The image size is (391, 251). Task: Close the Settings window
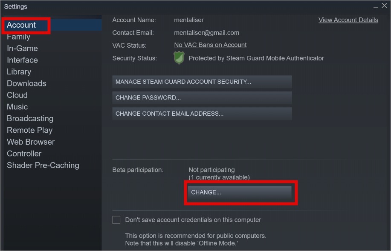click(x=384, y=6)
